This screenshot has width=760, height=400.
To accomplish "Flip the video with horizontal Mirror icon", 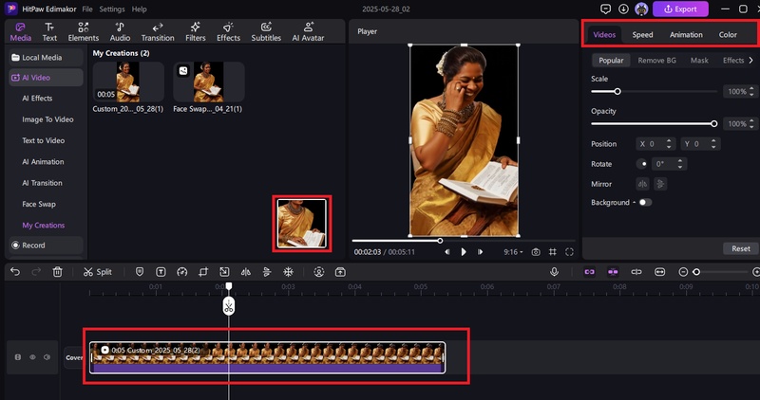I will point(643,184).
